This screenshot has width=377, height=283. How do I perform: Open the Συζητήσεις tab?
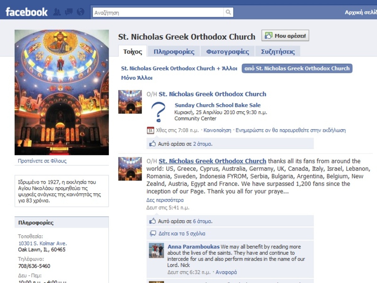pos(278,52)
